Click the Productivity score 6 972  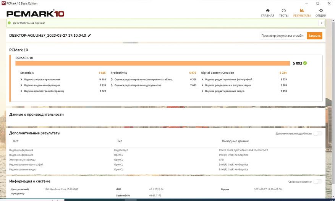(x=193, y=73)
